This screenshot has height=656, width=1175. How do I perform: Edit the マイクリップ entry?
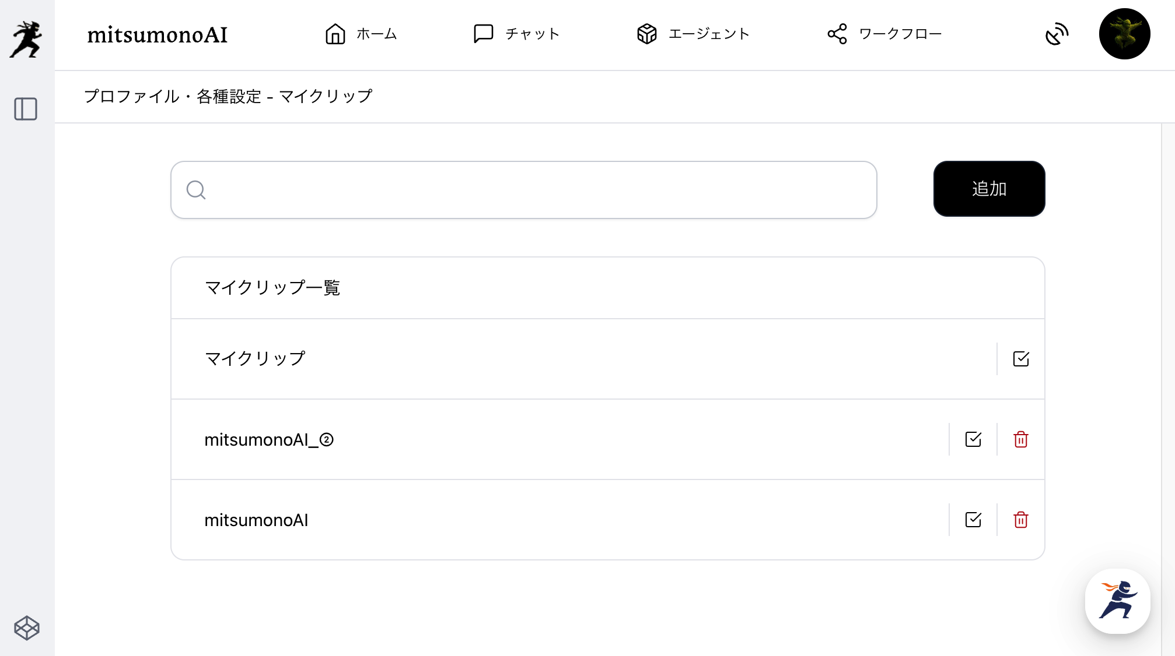(x=1020, y=359)
